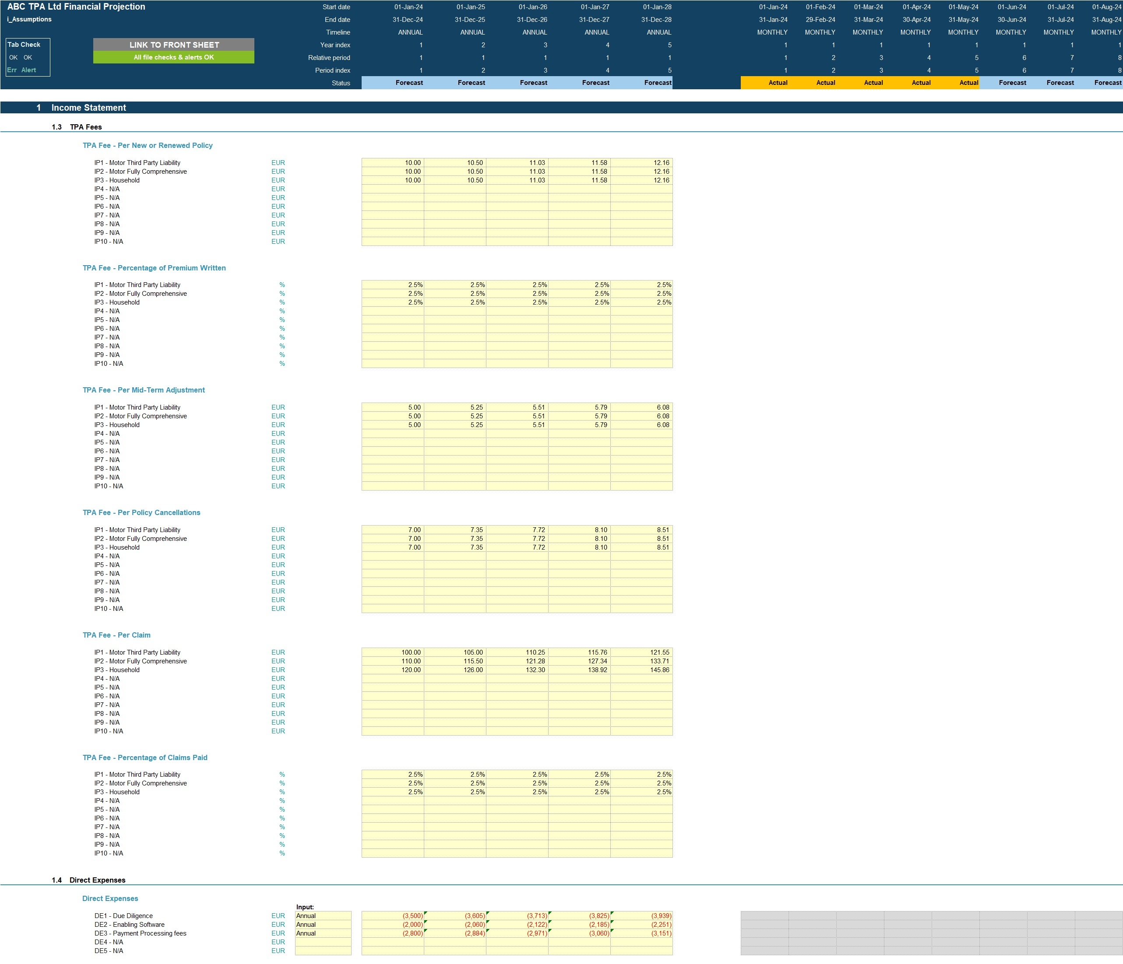Select IP1 Policy Cancellations 7.00 cell
The height and width of the screenshot is (964, 1123).
pos(393,529)
